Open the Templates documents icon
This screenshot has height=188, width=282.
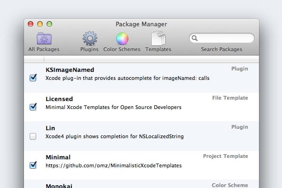point(158,39)
